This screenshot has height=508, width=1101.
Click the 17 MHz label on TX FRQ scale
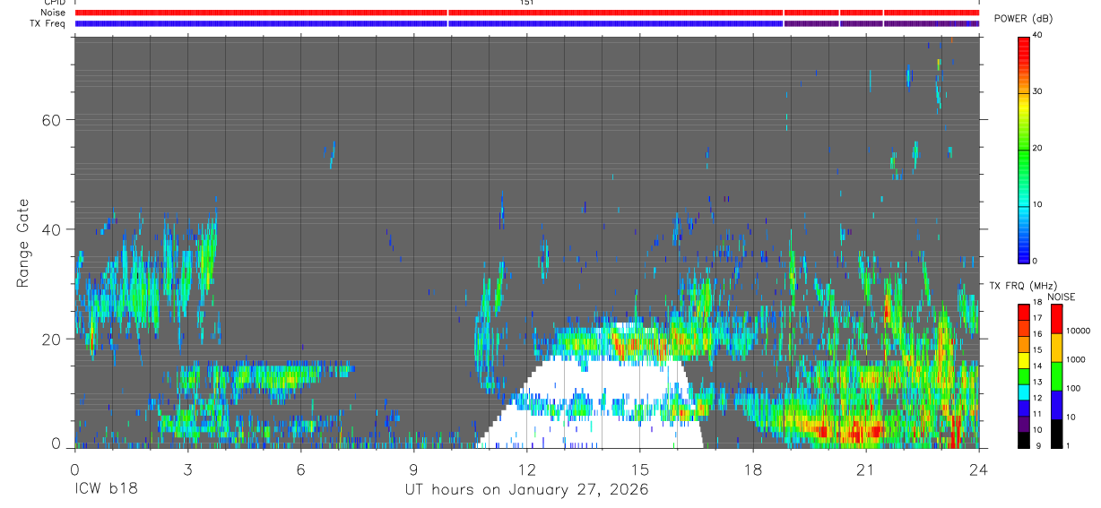[x=1036, y=318]
